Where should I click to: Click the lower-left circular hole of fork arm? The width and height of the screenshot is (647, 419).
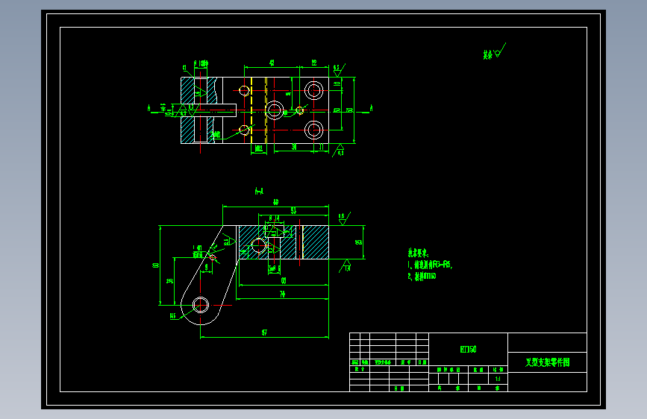201,305
